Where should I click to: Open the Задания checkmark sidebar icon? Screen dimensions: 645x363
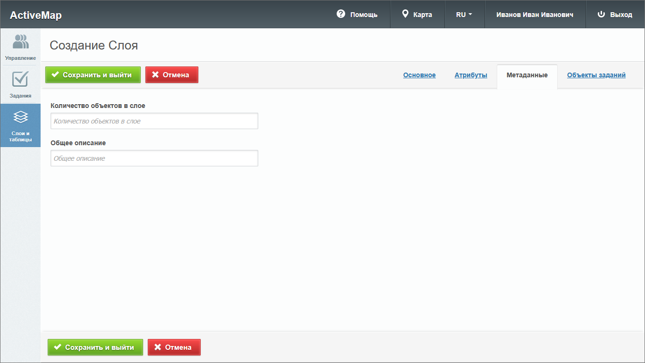point(20,79)
